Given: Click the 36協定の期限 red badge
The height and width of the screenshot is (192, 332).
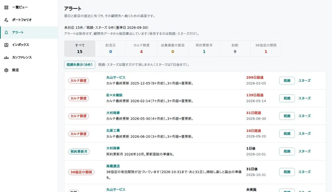Looking at the screenshot, I should pyautogui.click(x=81, y=172).
